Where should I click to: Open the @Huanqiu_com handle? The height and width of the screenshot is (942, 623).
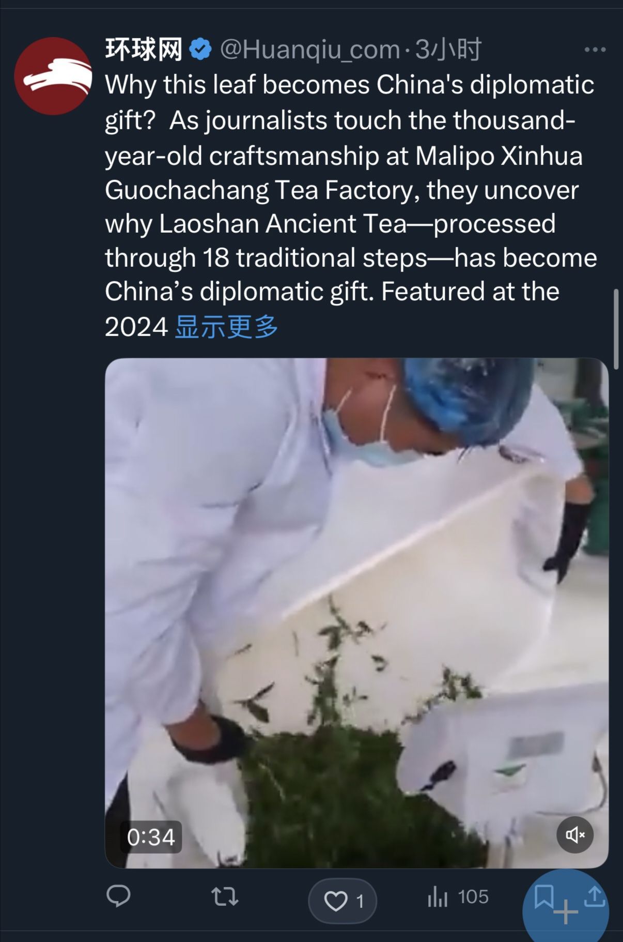tap(310, 50)
